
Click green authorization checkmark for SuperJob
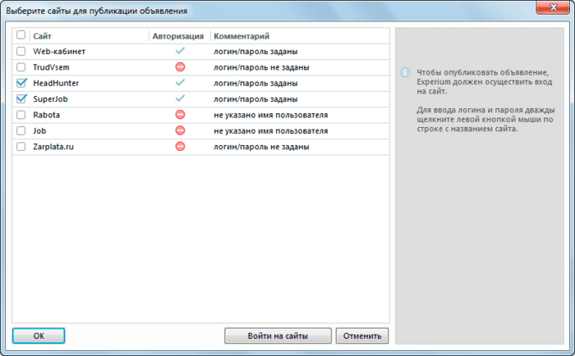coord(180,98)
